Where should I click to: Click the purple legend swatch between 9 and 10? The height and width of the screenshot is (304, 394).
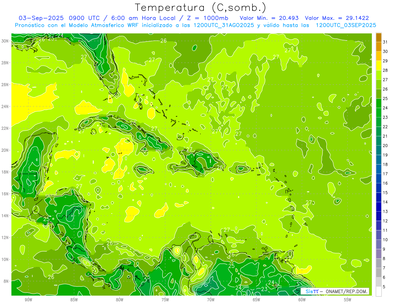[x=379, y=244]
